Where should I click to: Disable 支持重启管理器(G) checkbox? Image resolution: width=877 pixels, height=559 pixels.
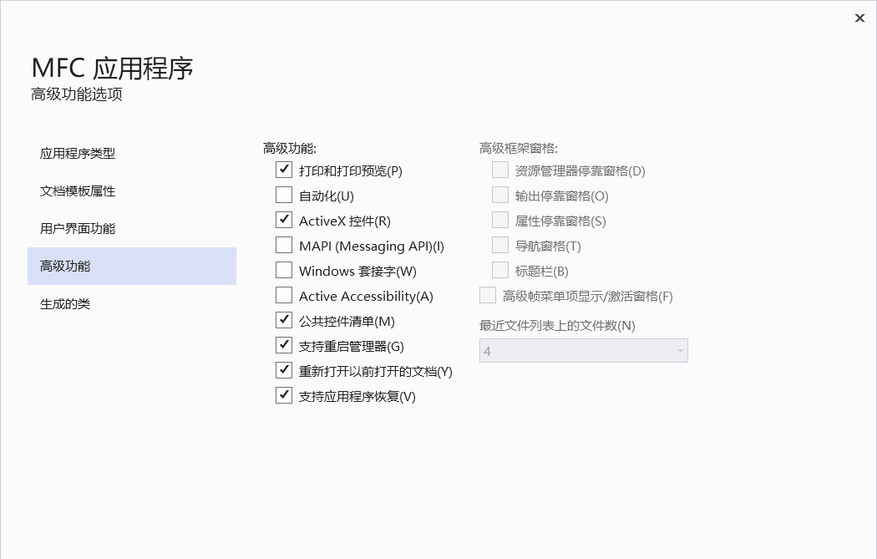(284, 346)
